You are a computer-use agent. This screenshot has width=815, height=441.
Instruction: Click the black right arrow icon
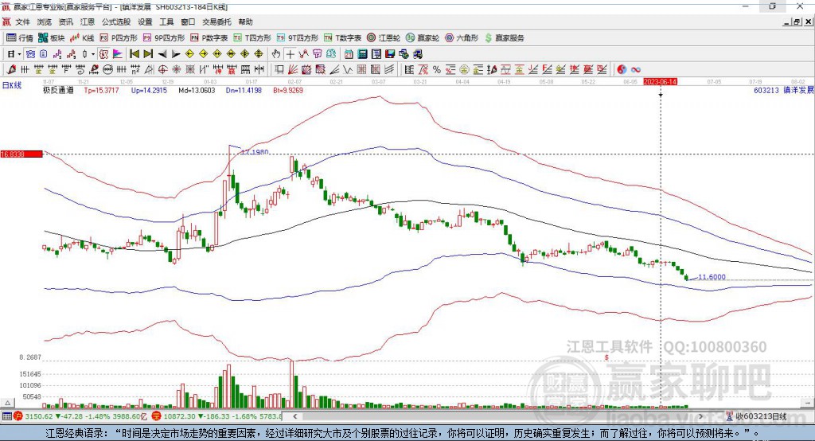pos(176,54)
